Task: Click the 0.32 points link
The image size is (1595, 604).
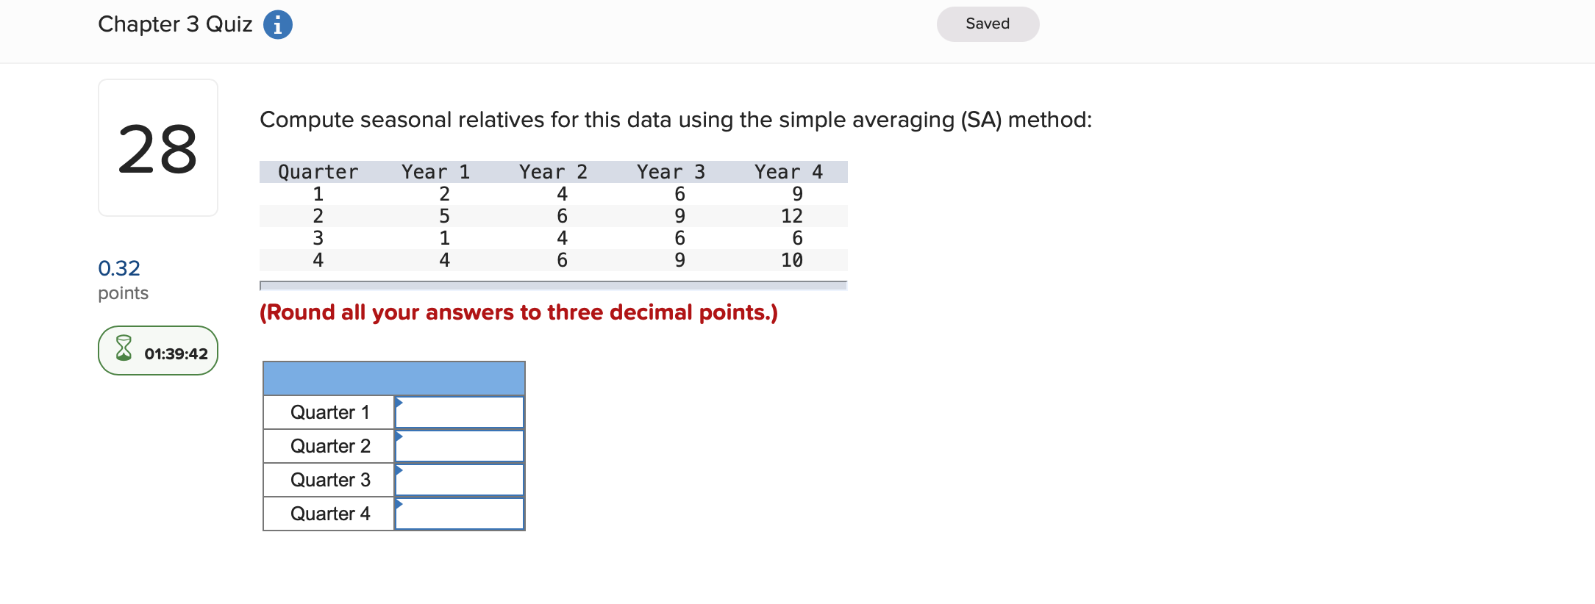Action: click(x=119, y=267)
